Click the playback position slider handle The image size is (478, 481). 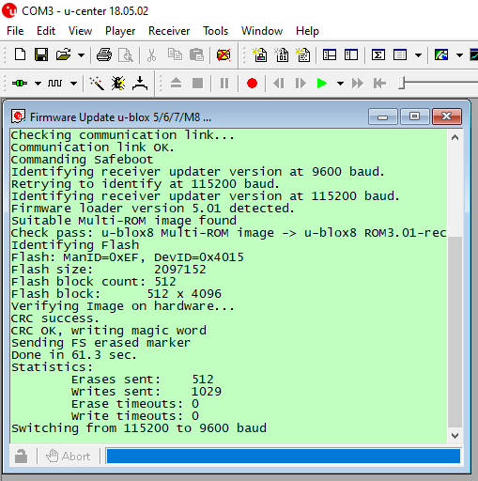click(402, 84)
